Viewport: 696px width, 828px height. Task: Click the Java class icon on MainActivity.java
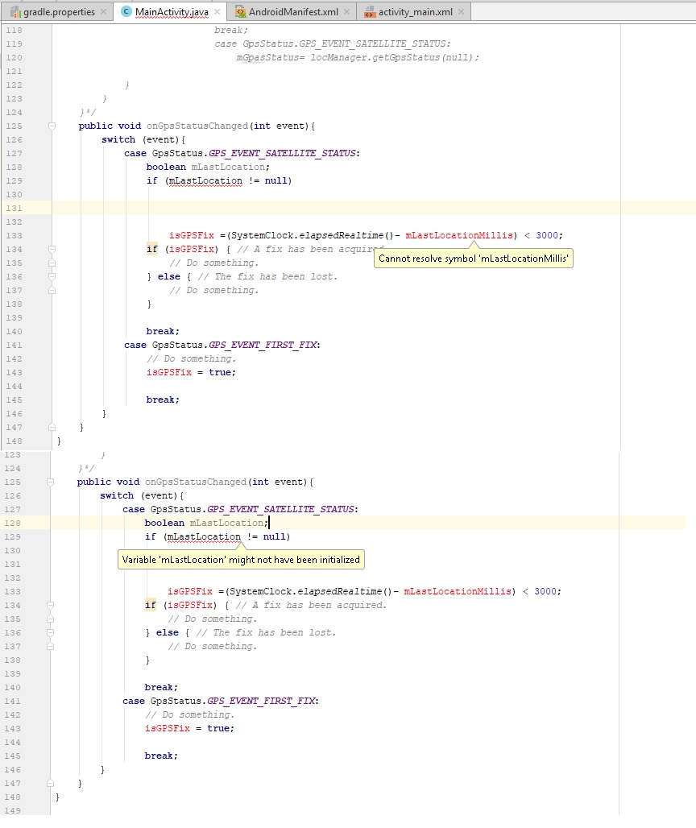pyautogui.click(x=126, y=11)
